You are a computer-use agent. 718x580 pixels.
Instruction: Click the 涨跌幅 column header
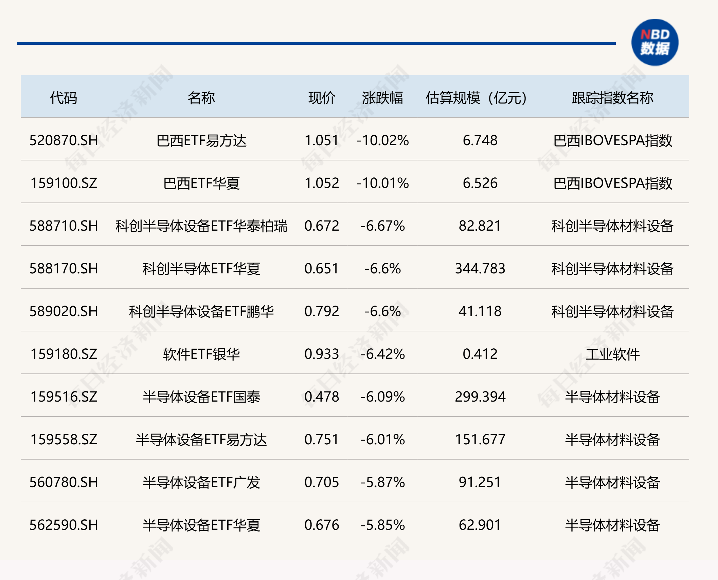pos(382,98)
